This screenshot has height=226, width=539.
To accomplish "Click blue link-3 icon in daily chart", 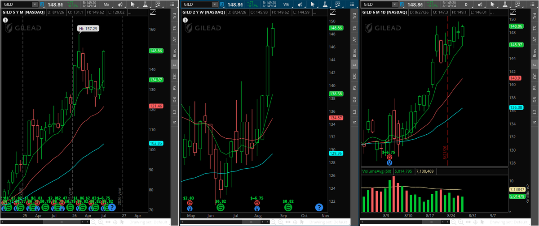I will [402, 4].
